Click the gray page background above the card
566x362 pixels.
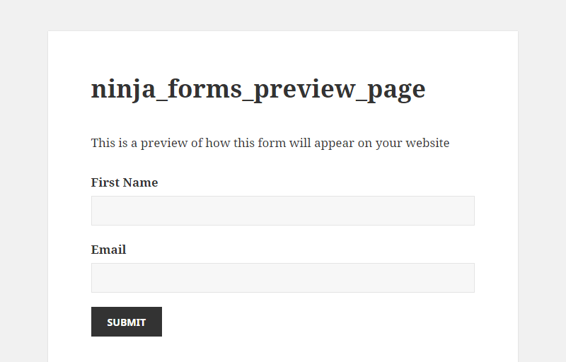point(282,15)
